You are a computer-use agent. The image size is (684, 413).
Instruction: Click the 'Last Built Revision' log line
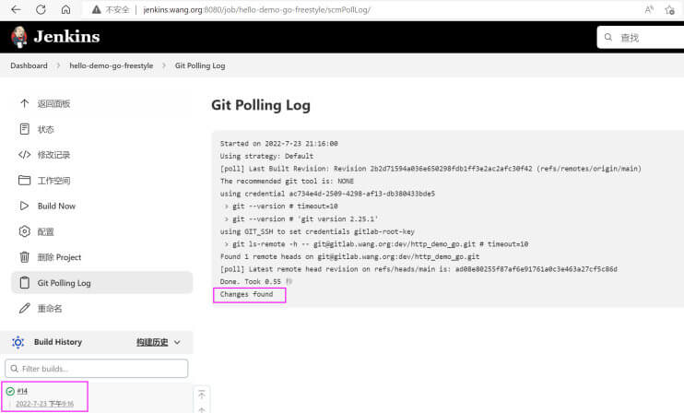(430, 169)
